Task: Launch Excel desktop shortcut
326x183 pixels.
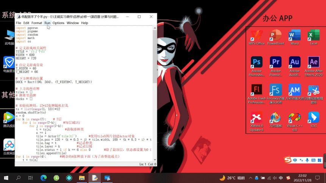Action: point(313,37)
